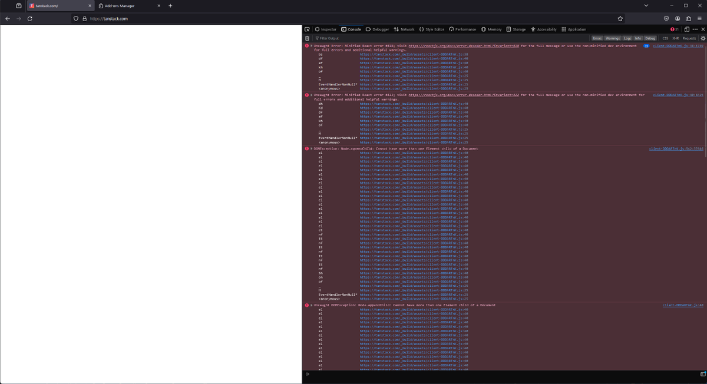Open a new tab with plus
Image resolution: width=707 pixels, height=384 pixels.
tap(170, 6)
